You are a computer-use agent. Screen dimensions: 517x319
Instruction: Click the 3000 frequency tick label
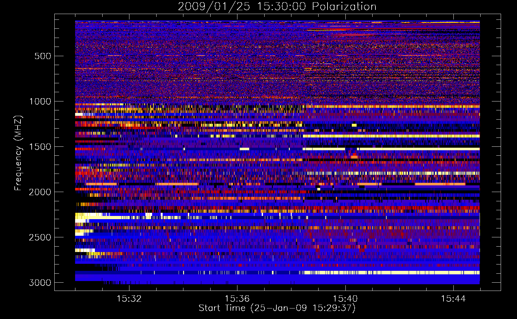[40, 283]
